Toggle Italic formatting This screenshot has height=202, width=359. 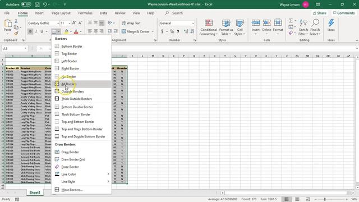pos(36,31)
